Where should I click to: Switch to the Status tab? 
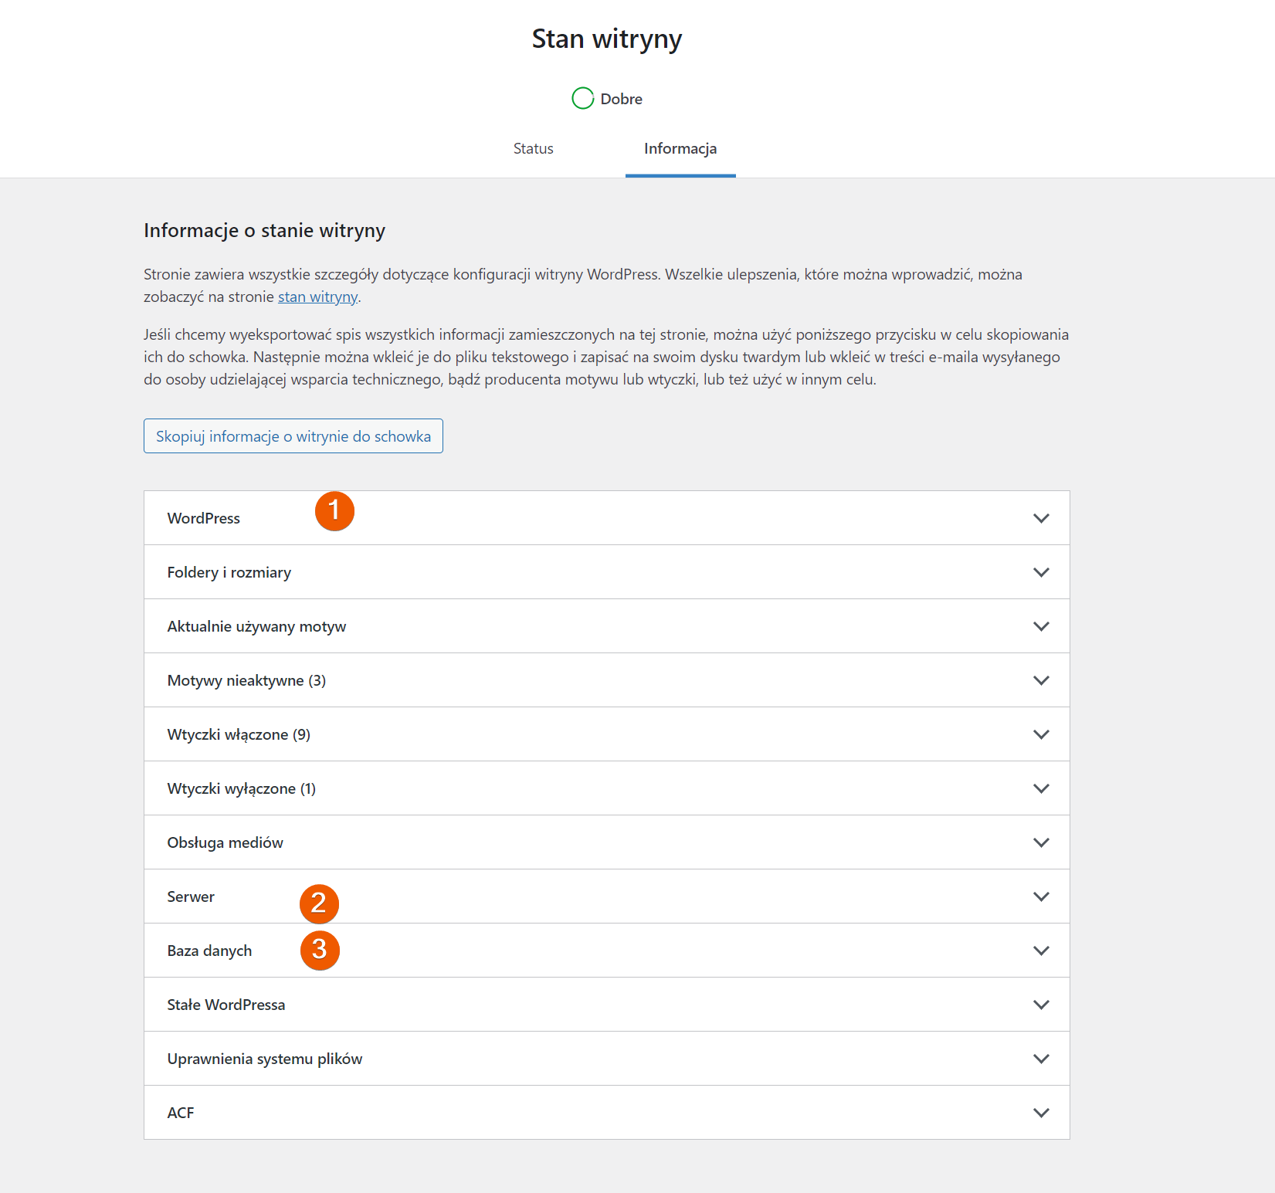[x=534, y=148]
